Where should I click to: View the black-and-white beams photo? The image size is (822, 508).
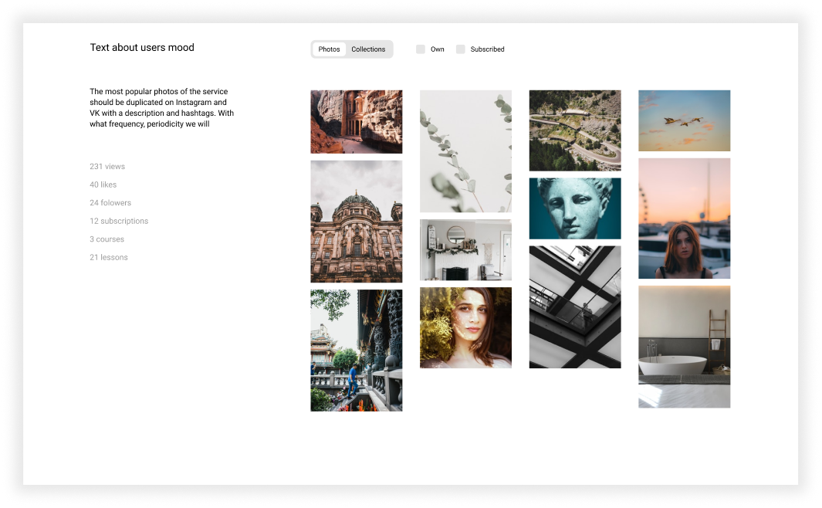[x=574, y=306]
